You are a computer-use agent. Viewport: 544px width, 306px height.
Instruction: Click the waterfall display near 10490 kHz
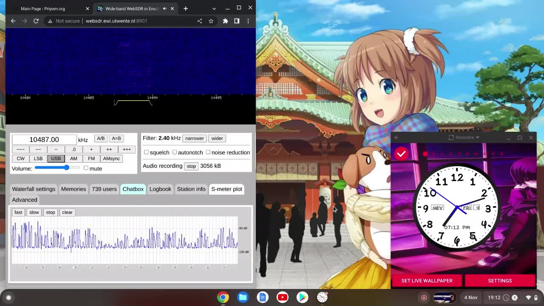[x=152, y=62]
